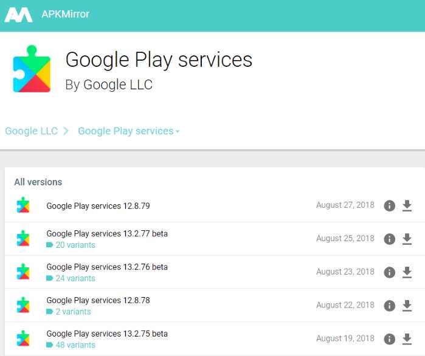The image size is (425, 356).
Task: Download Google Play services 12.8.78
Action: click(407, 306)
